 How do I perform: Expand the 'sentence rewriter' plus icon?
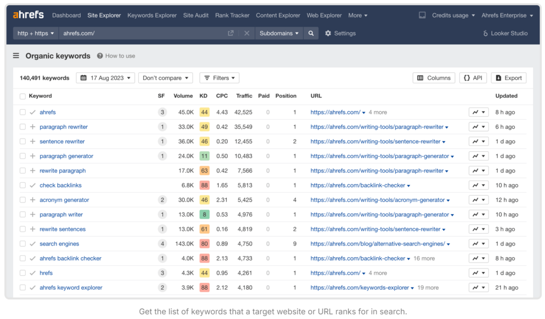click(32, 141)
